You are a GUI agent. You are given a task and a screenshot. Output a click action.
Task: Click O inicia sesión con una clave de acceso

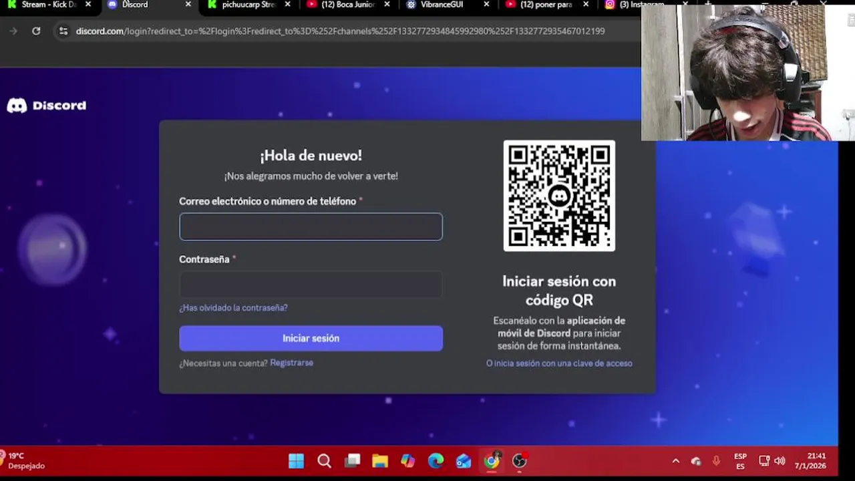pos(559,363)
